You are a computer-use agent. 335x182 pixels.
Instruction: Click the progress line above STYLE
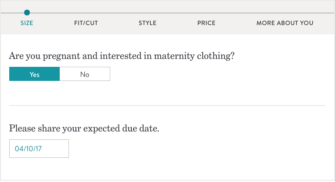click(148, 13)
